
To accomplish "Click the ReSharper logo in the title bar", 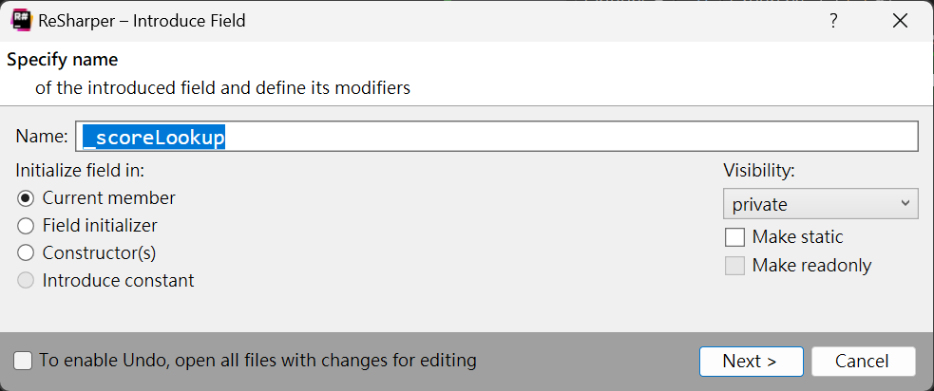I will coord(21,21).
